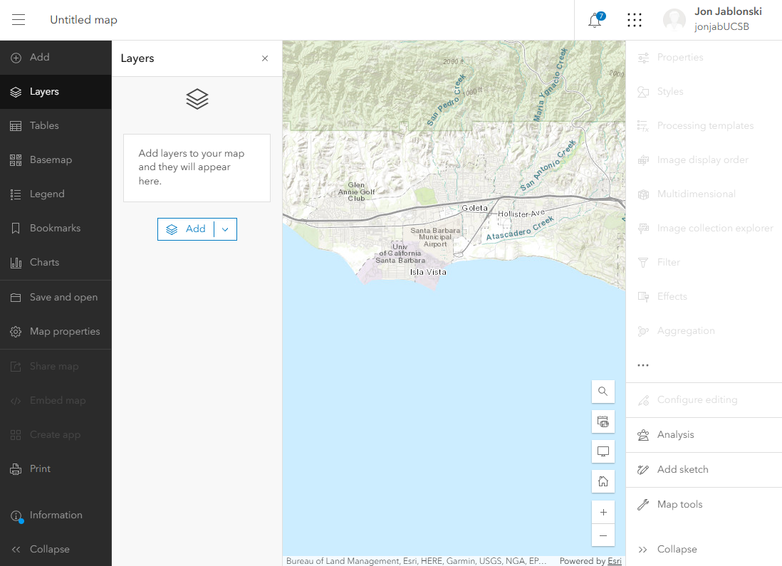Zoom in with the plus button
This screenshot has height=566, width=782.
[x=603, y=512]
